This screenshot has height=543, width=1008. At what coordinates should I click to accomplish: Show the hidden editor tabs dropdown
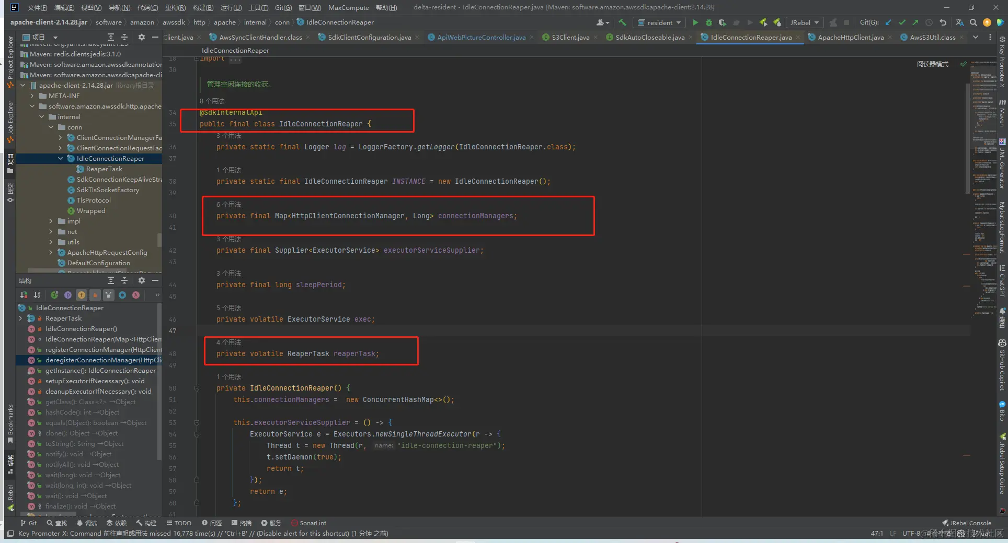point(976,37)
